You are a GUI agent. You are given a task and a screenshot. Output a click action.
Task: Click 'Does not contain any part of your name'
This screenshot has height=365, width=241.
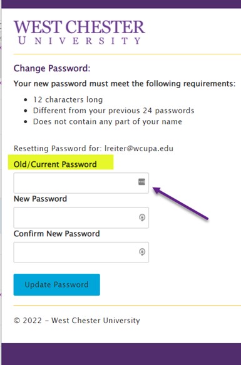108,122
